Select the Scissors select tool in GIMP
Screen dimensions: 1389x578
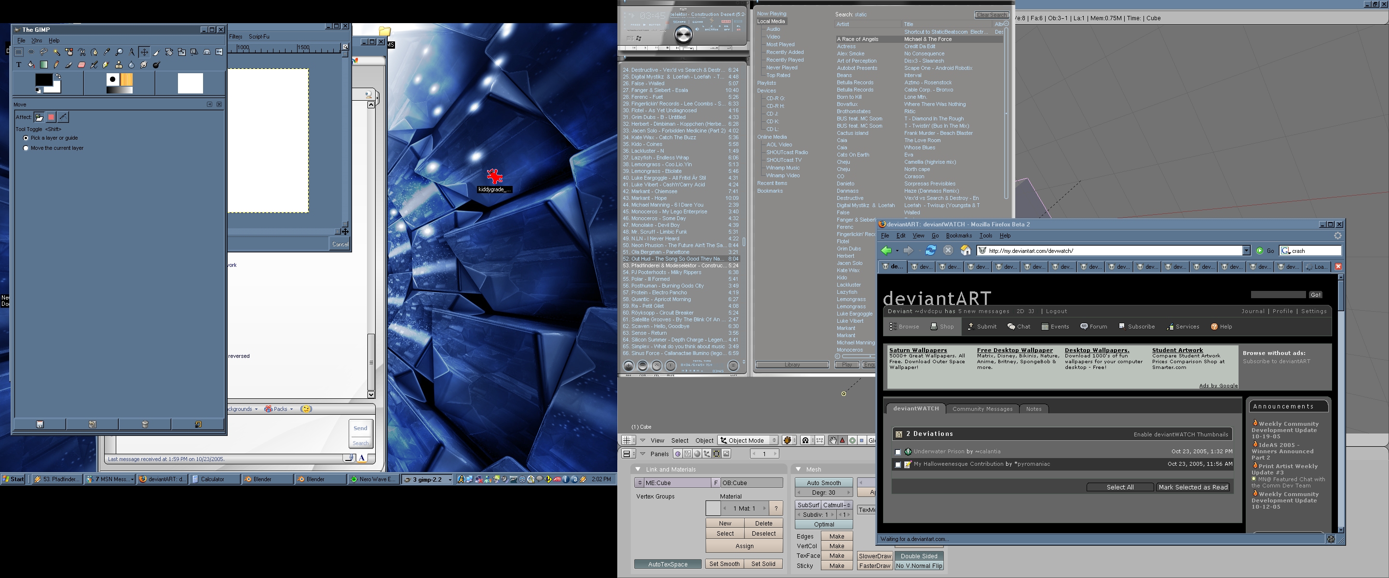(x=82, y=52)
